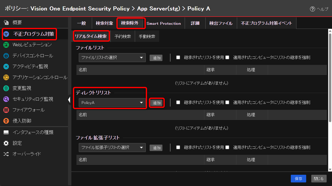Click the help question mark icon
Image resolution: width=332 pixels, height=186 pixels.
pos(312,9)
